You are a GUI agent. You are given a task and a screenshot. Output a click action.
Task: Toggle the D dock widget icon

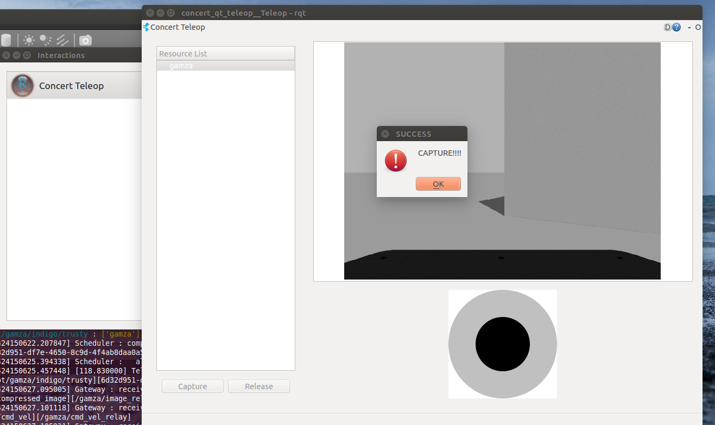(x=668, y=27)
